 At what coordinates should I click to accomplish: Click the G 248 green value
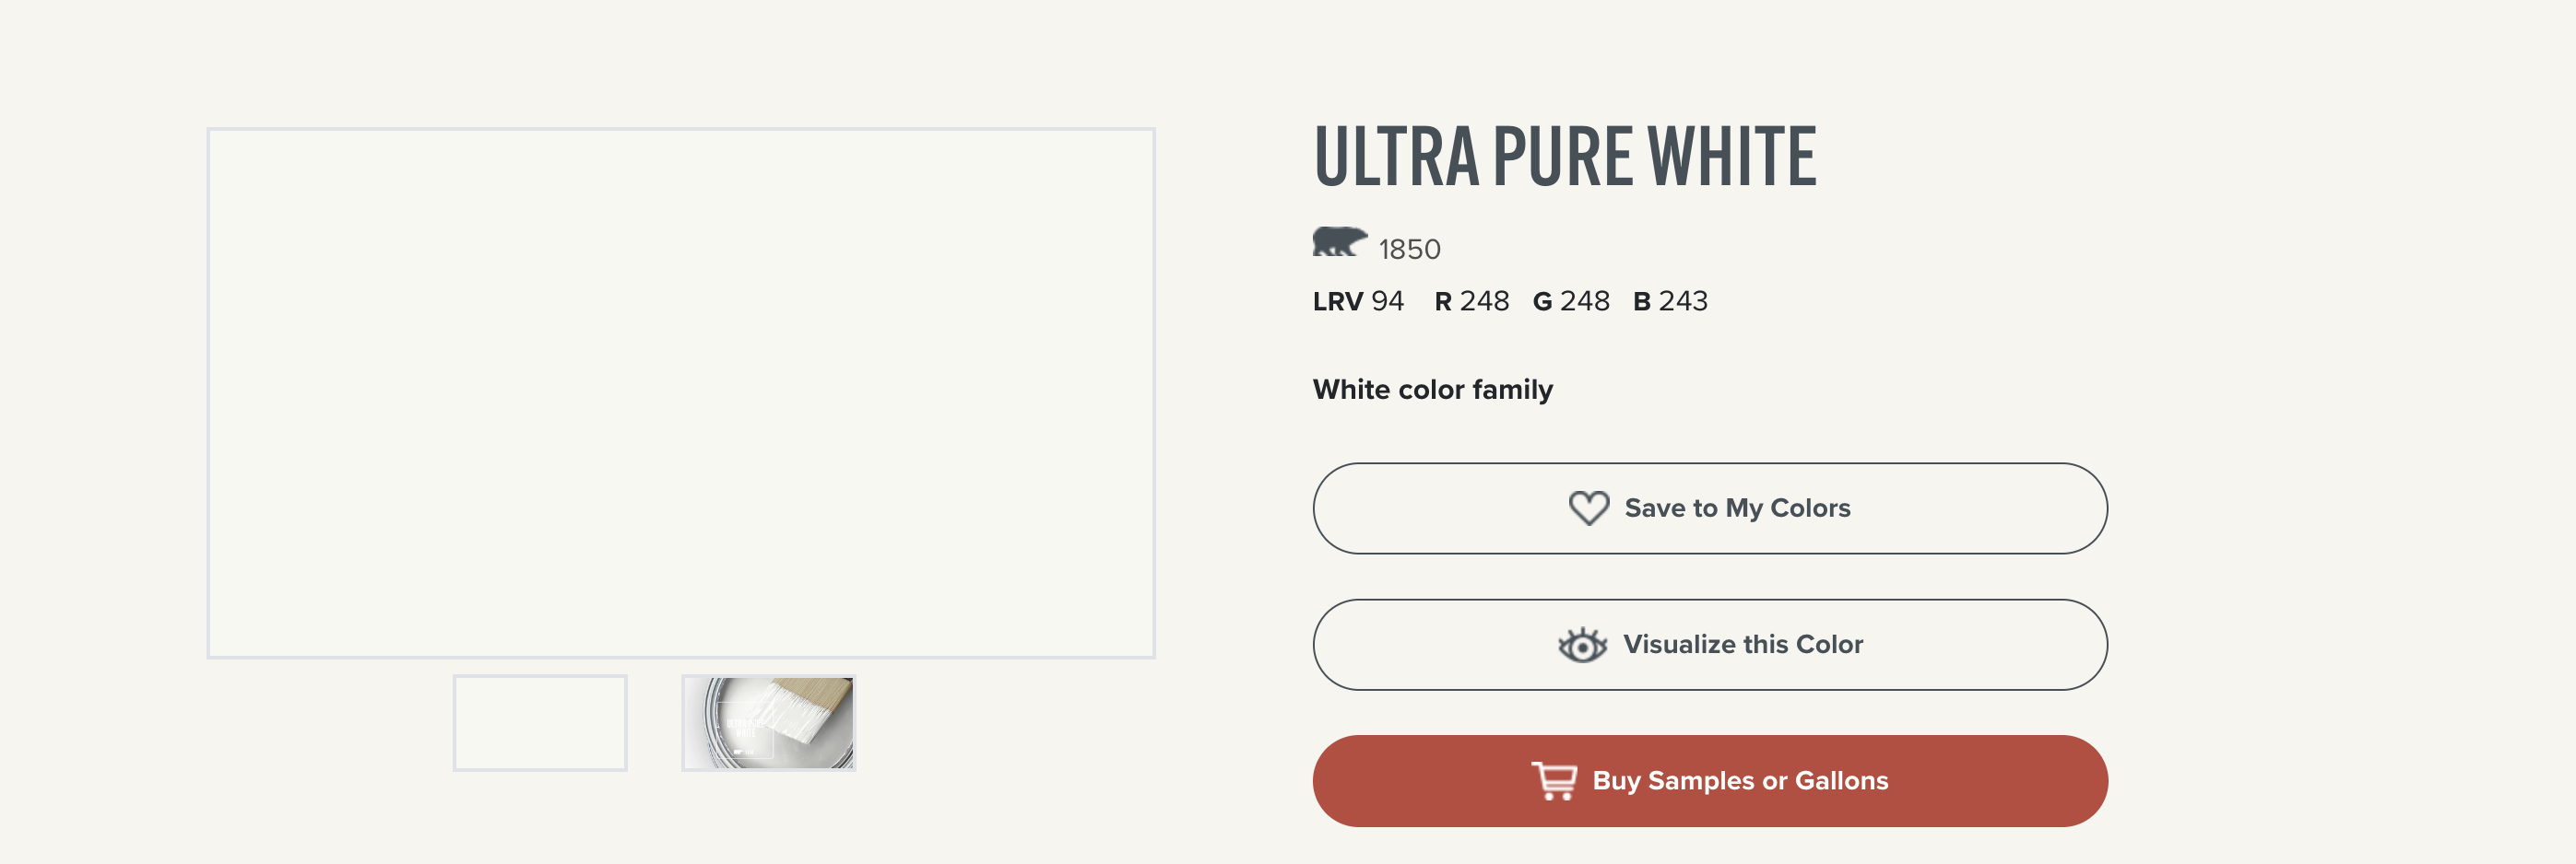[1571, 301]
